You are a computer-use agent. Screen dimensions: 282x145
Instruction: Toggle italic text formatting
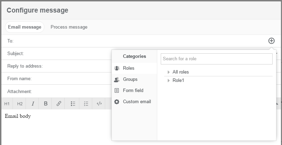coord(33,104)
